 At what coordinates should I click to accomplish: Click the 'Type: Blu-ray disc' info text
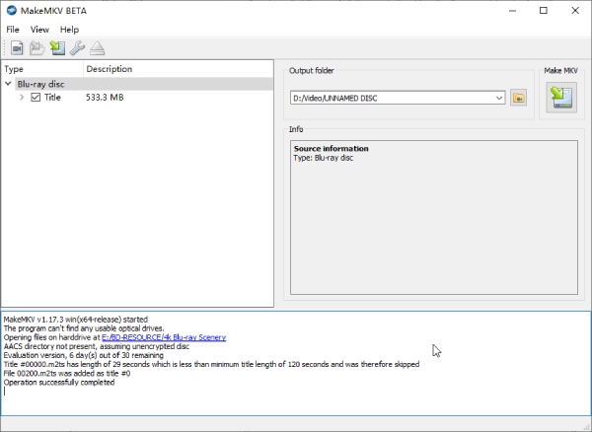coord(324,158)
